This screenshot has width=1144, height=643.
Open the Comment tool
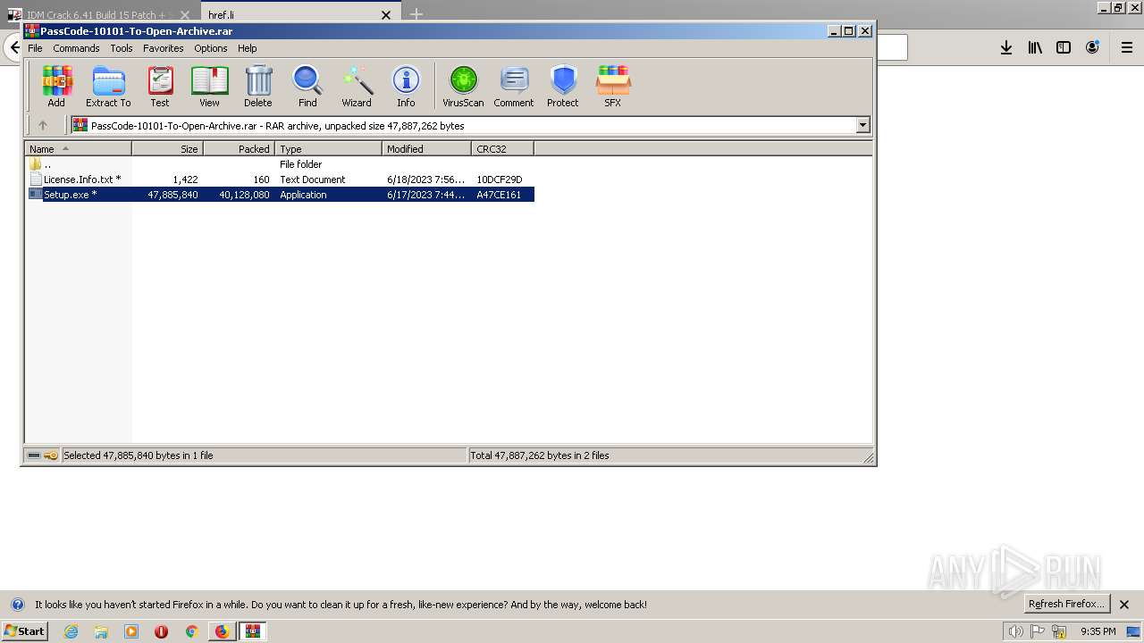pyautogui.click(x=514, y=87)
